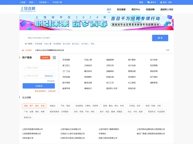Viewport: 193px width, 144px height.
Task: Click the blue 立即登录 button
Action: (x=39, y=86)
